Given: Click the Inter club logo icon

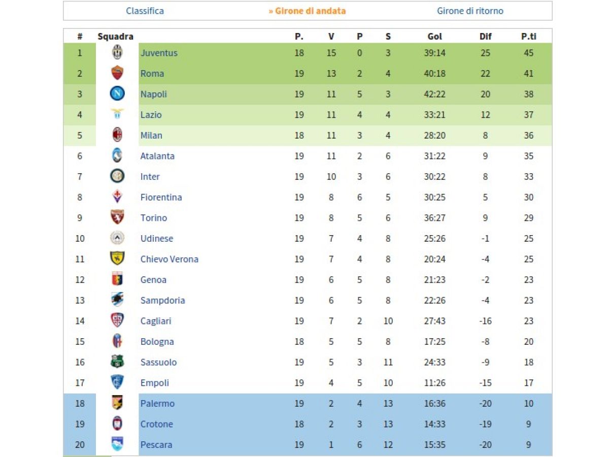Looking at the screenshot, I should coord(117,176).
